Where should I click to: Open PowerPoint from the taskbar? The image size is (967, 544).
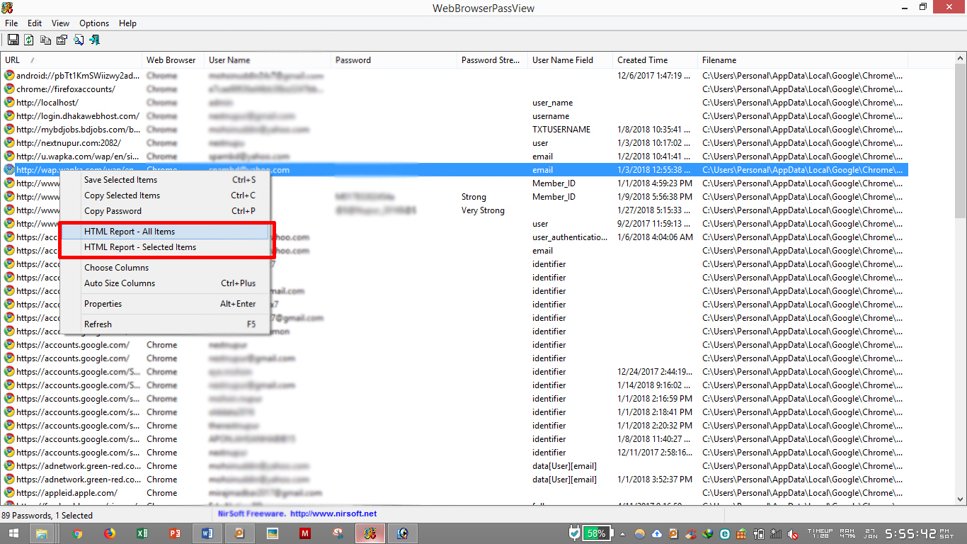click(x=174, y=533)
